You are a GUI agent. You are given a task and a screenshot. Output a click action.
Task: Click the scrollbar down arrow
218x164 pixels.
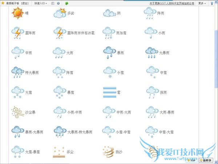tap(216, 162)
